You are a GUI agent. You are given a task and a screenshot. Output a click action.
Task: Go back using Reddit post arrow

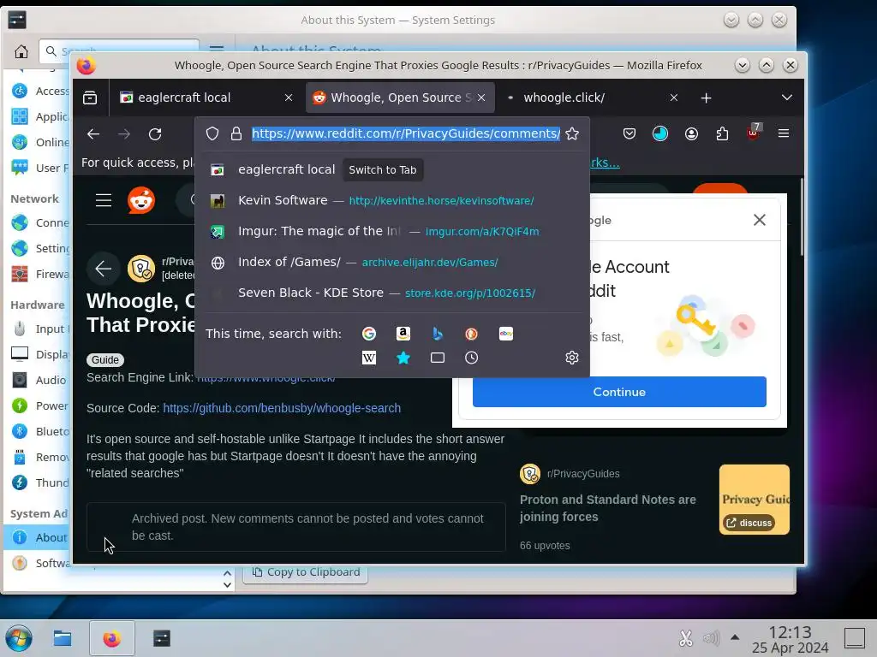click(x=104, y=269)
